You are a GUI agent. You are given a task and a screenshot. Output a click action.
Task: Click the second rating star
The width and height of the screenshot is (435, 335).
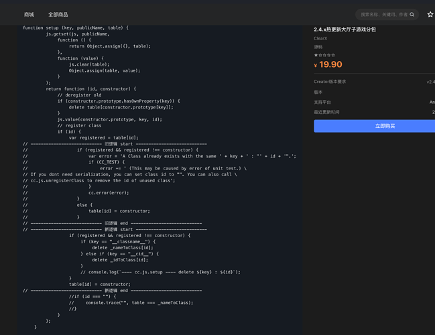click(320, 56)
